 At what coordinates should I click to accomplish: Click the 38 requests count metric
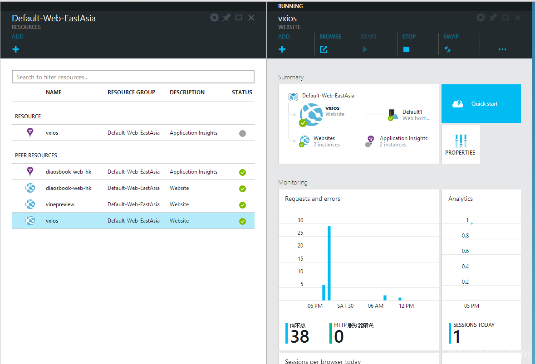(x=298, y=333)
